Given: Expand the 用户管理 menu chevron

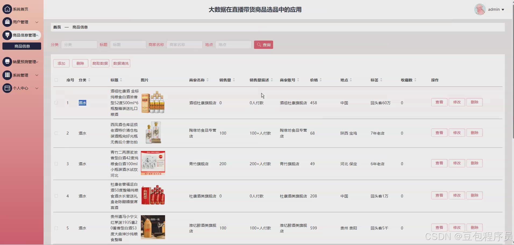Looking at the screenshot, I should tap(37, 22).
